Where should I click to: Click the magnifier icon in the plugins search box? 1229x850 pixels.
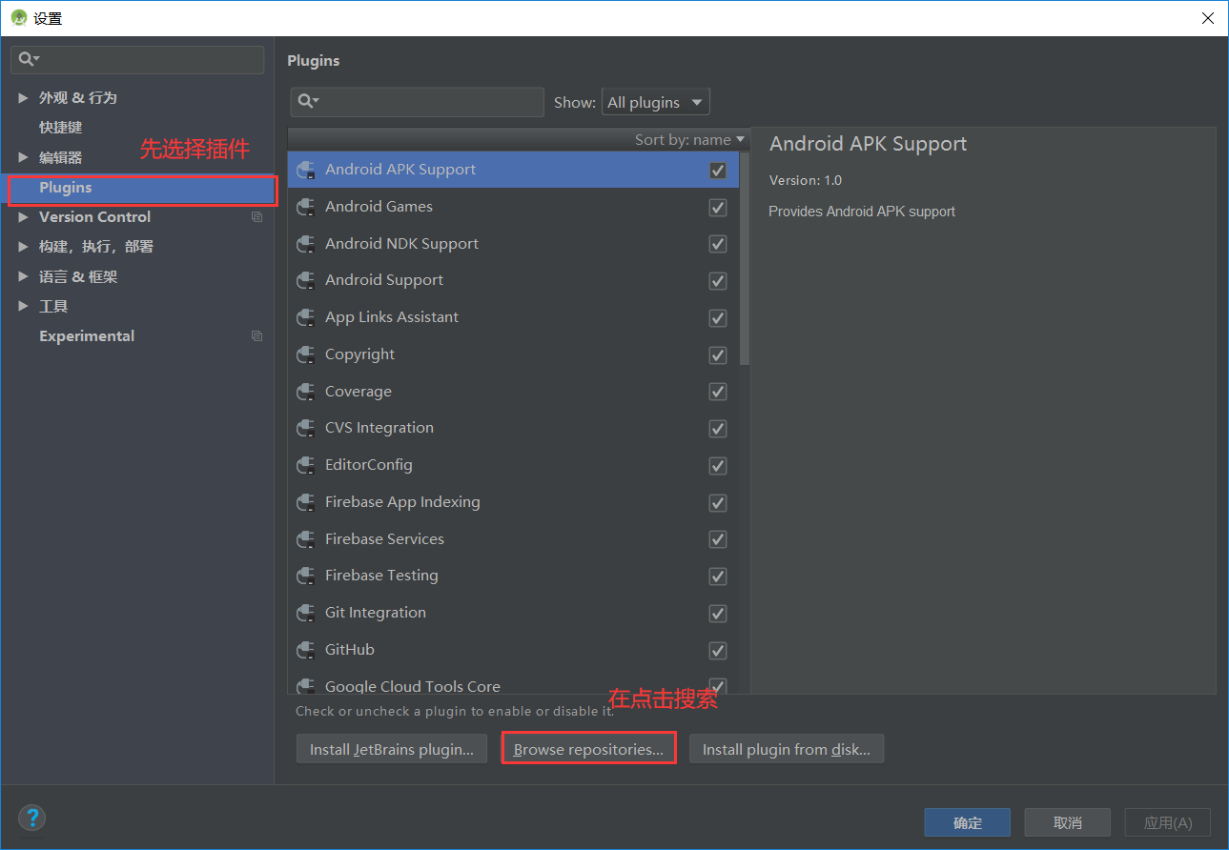[308, 101]
